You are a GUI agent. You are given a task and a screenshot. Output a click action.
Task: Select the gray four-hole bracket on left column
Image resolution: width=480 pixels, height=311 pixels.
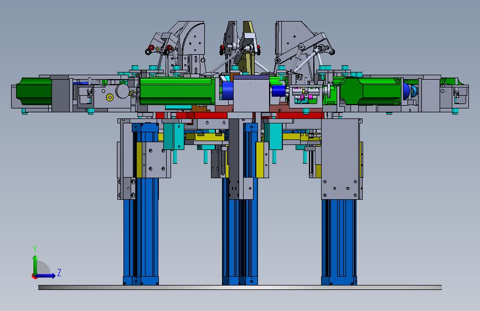[156, 159]
